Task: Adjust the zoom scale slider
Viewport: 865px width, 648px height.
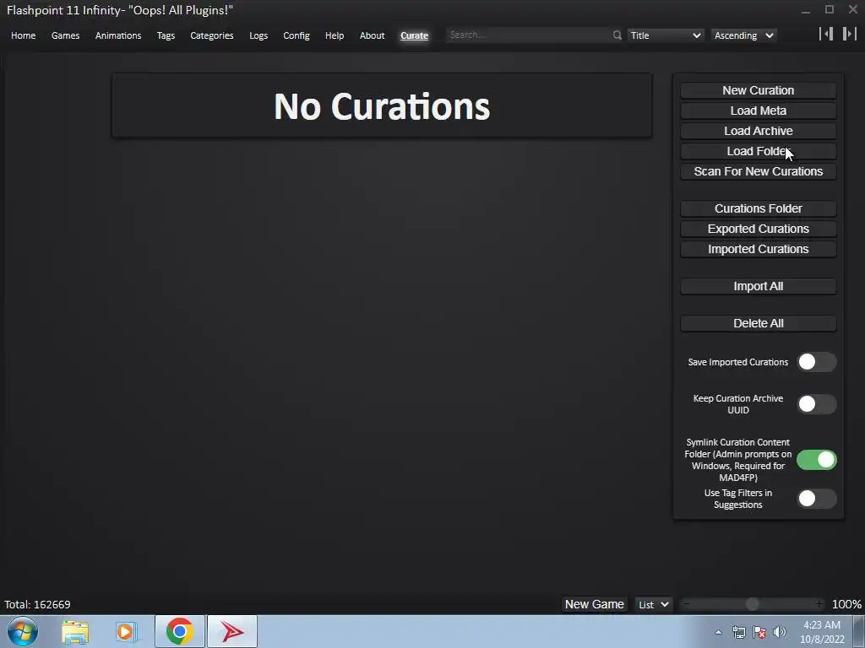Action: pos(753,604)
